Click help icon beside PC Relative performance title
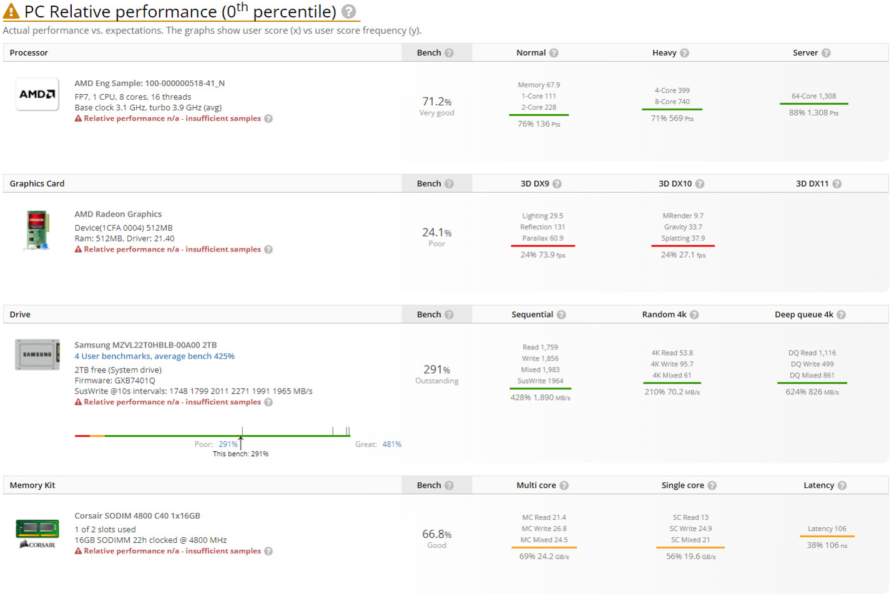 [x=349, y=12]
